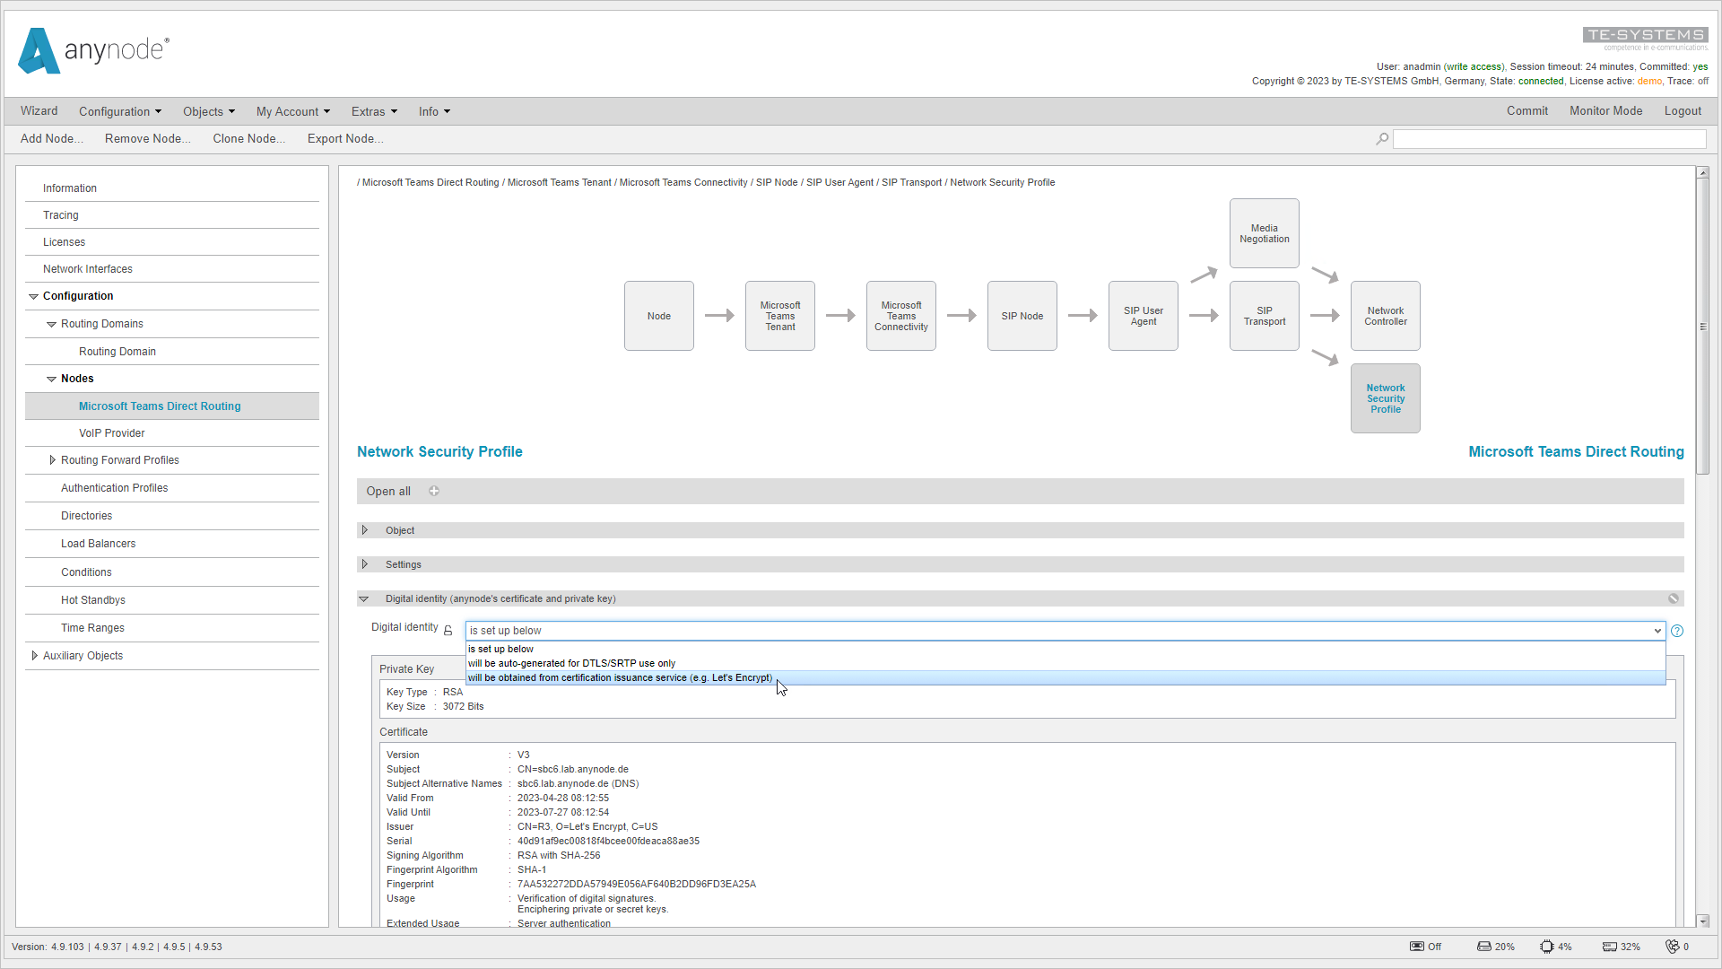Screen dimensions: 1722x969
Task: Expand Auxiliary Objects tree node
Action: [34, 656]
